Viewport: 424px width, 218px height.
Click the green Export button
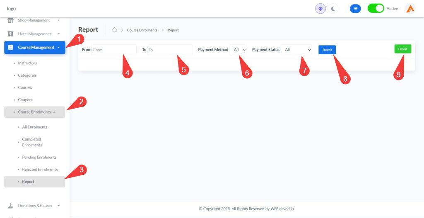(402, 49)
